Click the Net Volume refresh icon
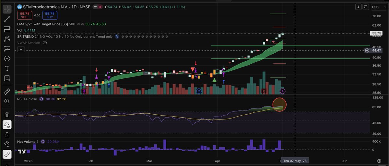The image size is (389, 166). click(43, 142)
